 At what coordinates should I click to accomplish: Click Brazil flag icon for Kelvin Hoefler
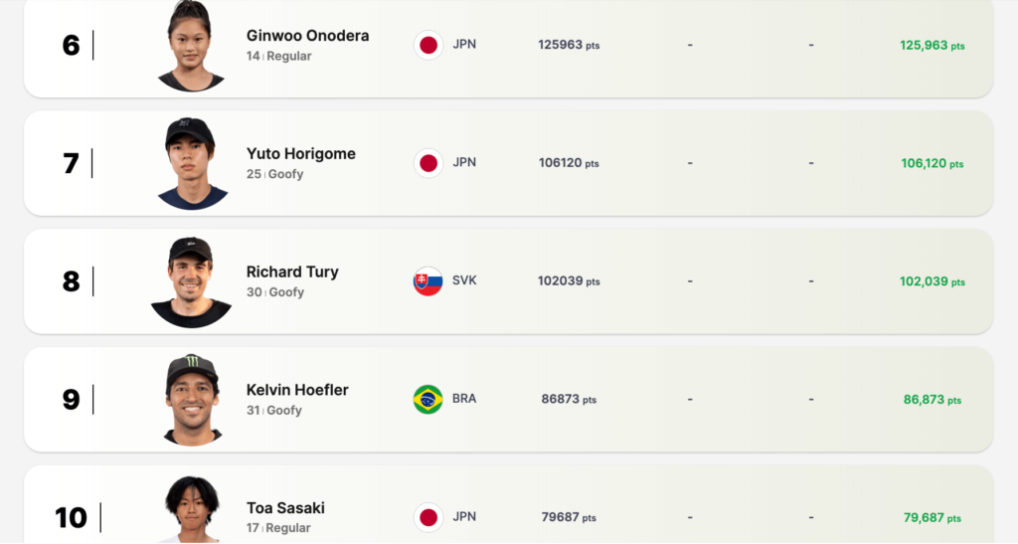[x=428, y=399]
